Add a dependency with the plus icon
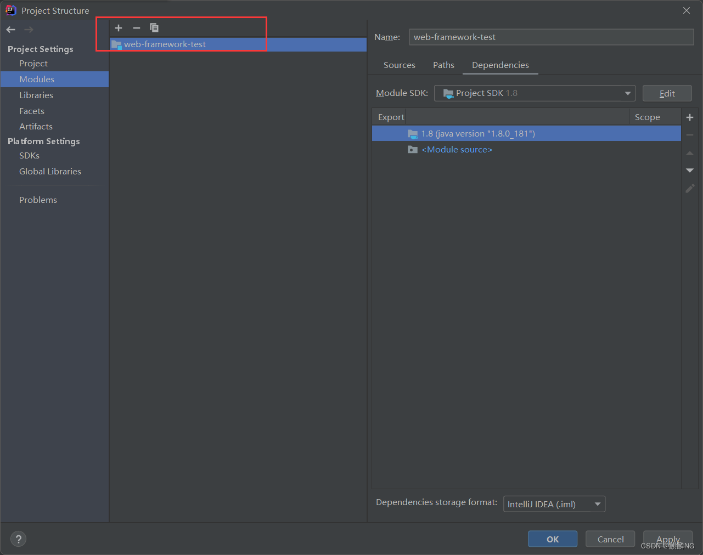Image resolution: width=703 pixels, height=555 pixels. click(x=690, y=117)
